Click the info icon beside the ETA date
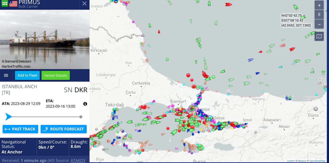Image resolution: width=329 pixels, height=163 pixels. (x=85, y=104)
